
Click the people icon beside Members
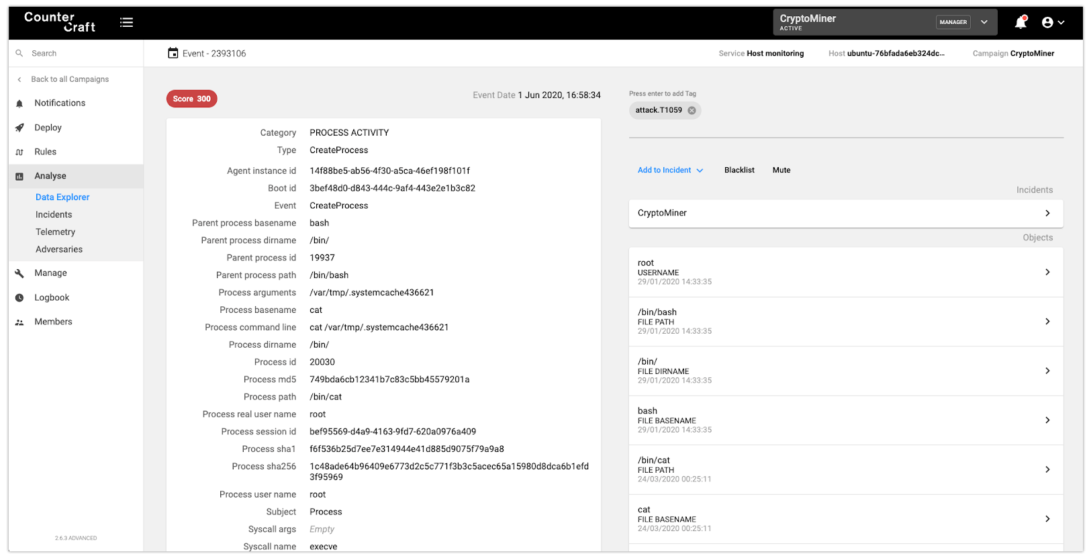coord(19,322)
